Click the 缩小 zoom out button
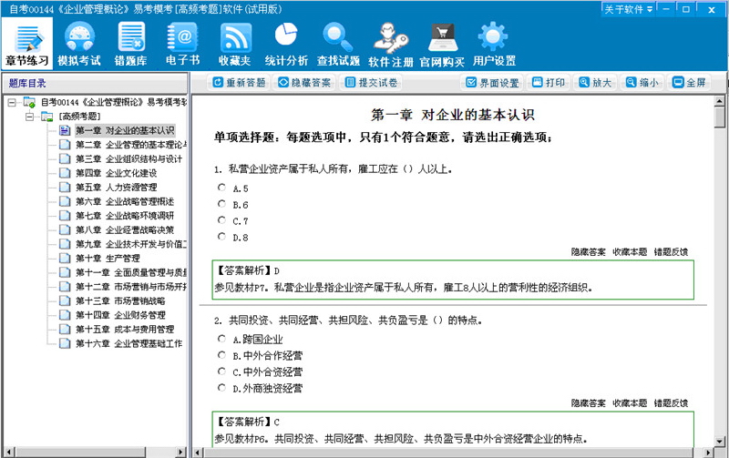This screenshot has width=729, height=458. pos(642,83)
